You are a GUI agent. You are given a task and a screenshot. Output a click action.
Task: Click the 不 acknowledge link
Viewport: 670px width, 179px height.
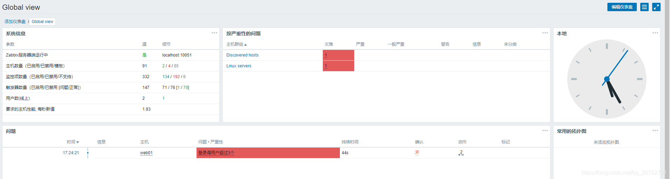(x=417, y=153)
